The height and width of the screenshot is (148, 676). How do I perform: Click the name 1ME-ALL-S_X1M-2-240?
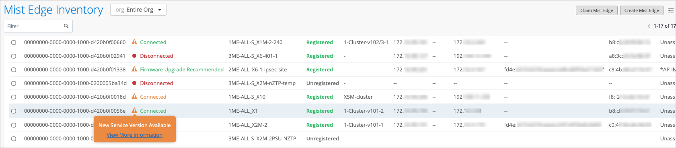coord(255,42)
